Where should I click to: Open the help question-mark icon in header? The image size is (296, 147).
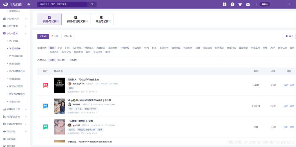click(233, 4)
